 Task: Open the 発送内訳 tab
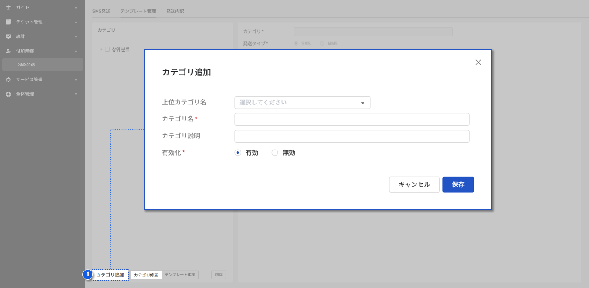(175, 11)
